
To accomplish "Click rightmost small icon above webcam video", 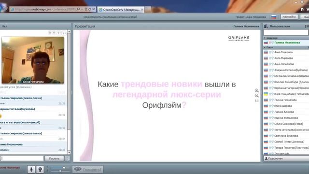I will (64, 33).
